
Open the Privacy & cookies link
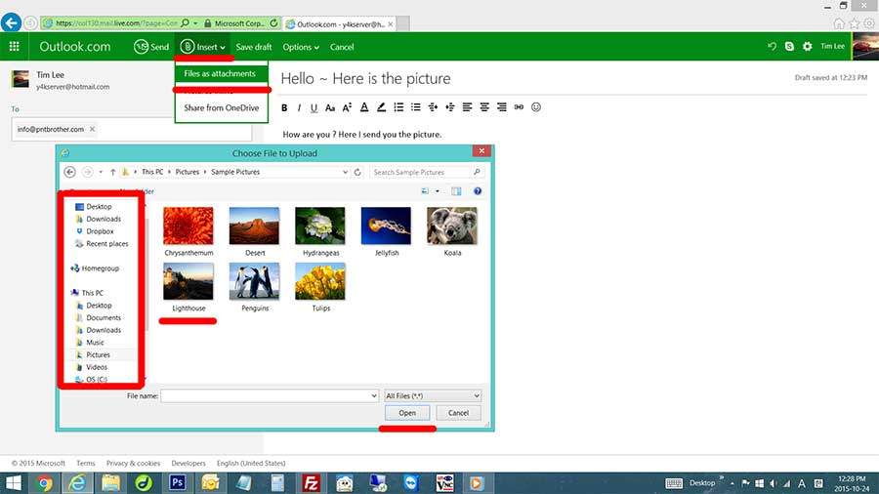click(134, 463)
